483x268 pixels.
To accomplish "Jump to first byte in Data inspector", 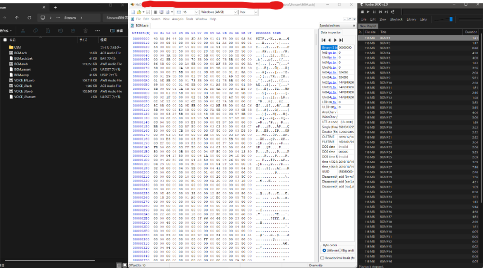I will [324, 40].
